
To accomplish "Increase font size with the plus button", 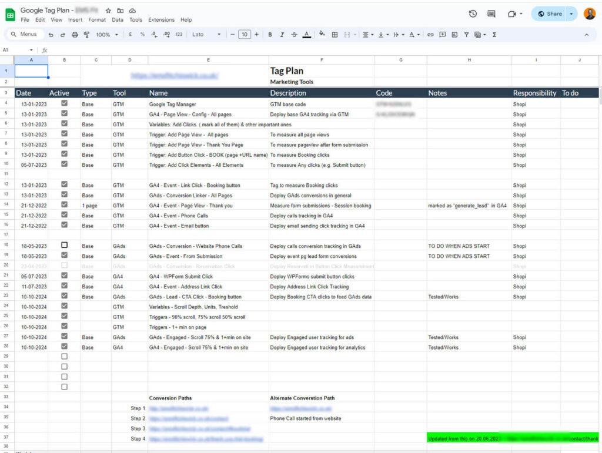I will [x=256, y=35].
